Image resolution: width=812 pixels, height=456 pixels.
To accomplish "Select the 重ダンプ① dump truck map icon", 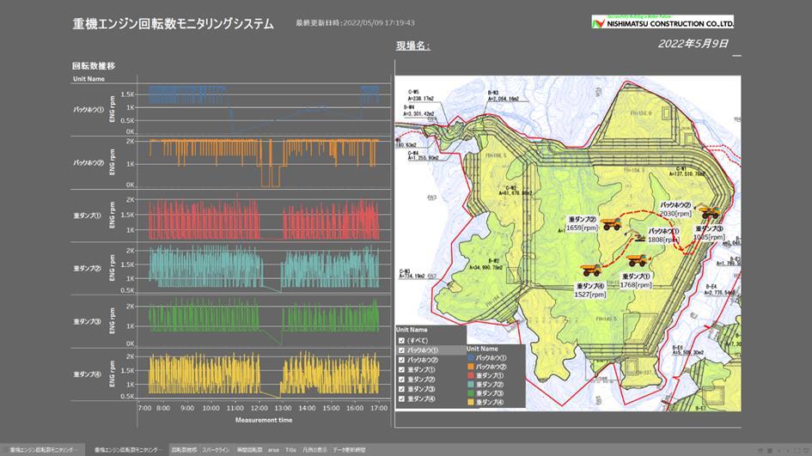I will click(x=636, y=261).
